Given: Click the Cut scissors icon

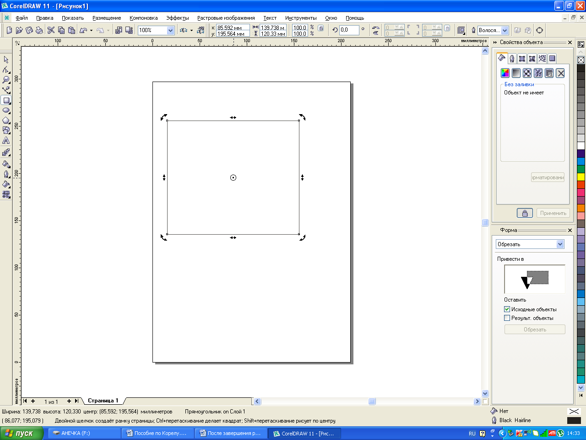Looking at the screenshot, I should pyautogui.click(x=51, y=30).
